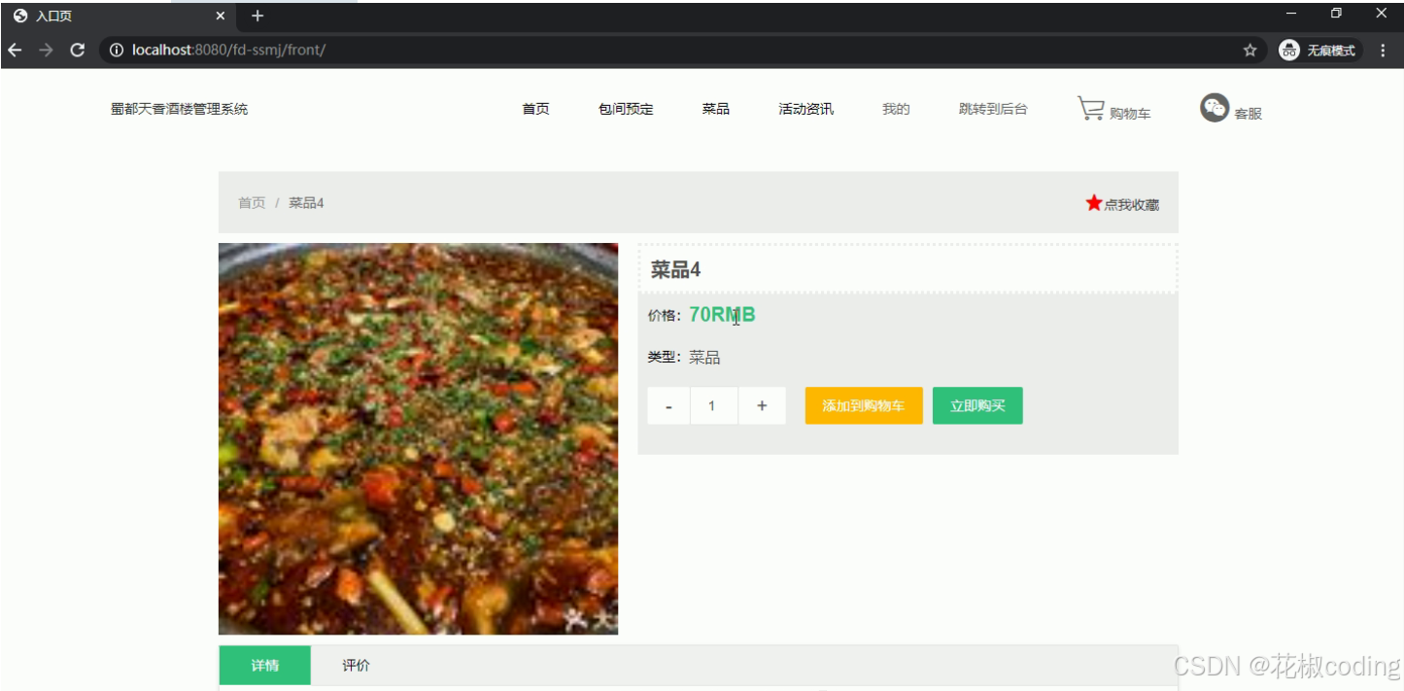This screenshot has width=1404, height=691.
Task: Click the shopping cart icon
Action: pos(1091,109)
